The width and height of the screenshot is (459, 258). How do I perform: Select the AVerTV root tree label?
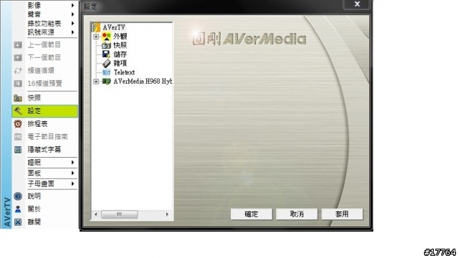click(114, 27)
